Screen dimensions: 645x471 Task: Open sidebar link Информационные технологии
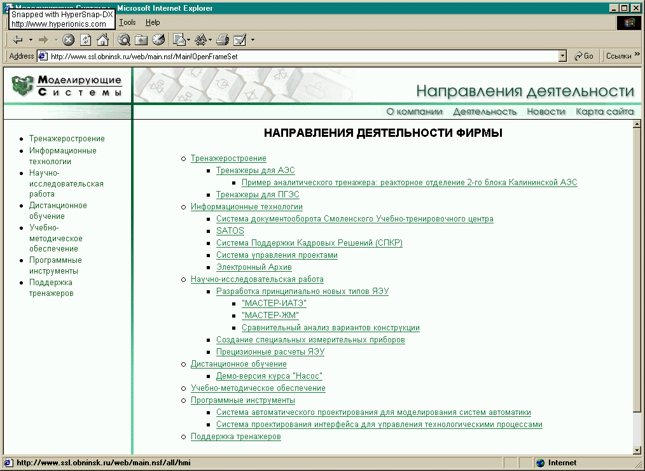click(62, 156)
